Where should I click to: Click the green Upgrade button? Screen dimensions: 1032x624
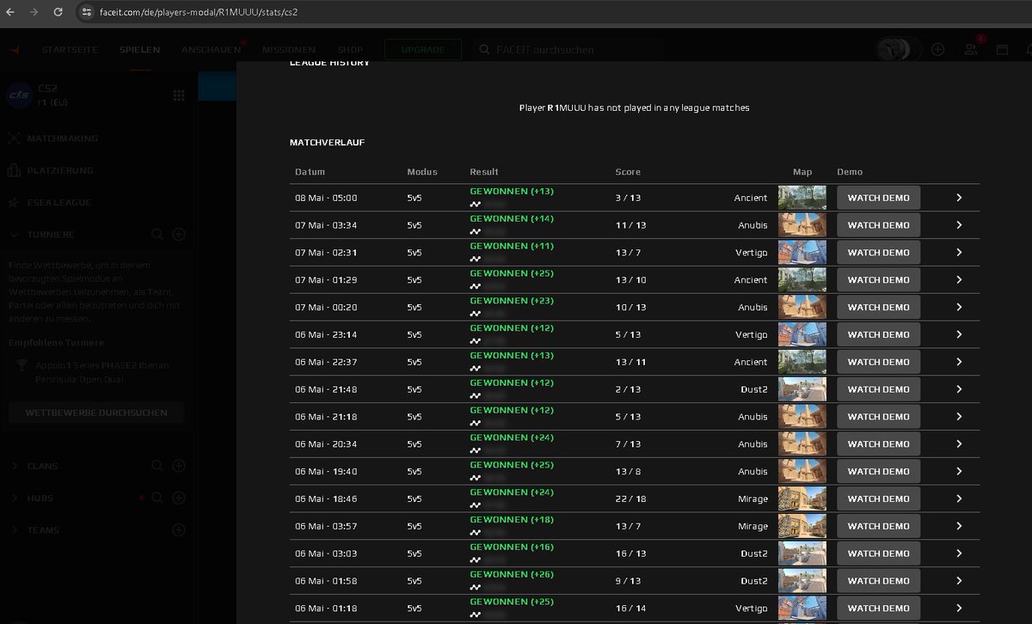point(423,49)
